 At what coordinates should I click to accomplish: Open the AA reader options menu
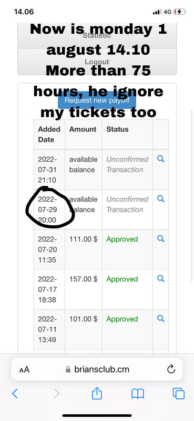[24, 370]
